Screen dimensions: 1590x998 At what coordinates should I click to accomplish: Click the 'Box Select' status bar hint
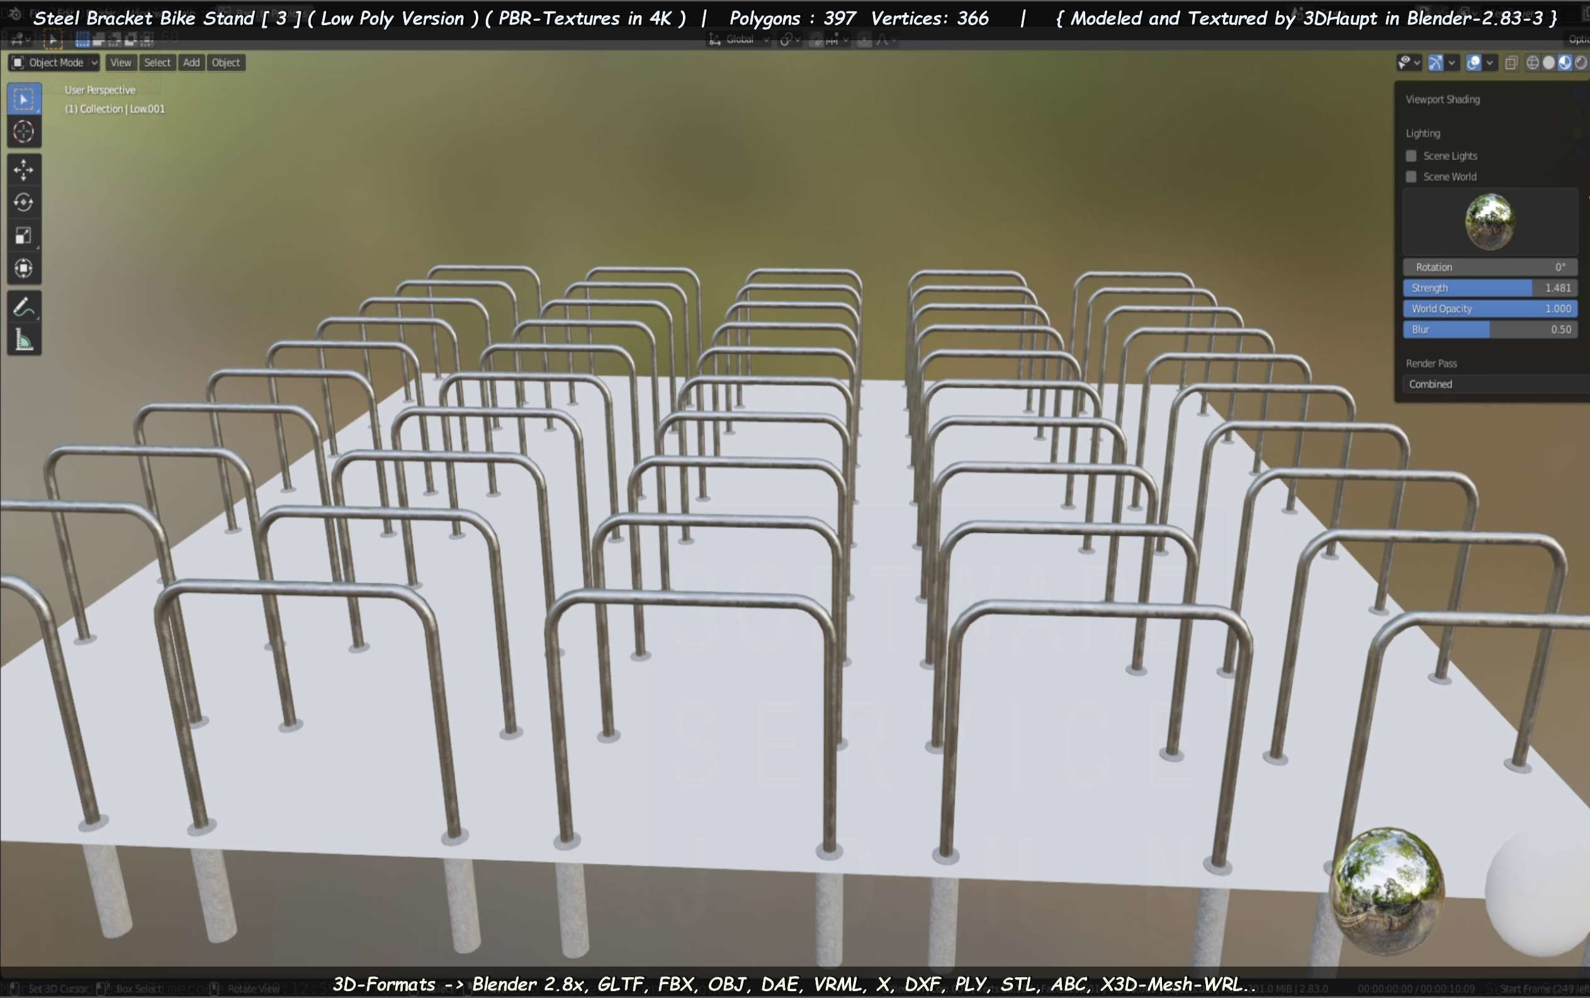pos(139,989)
